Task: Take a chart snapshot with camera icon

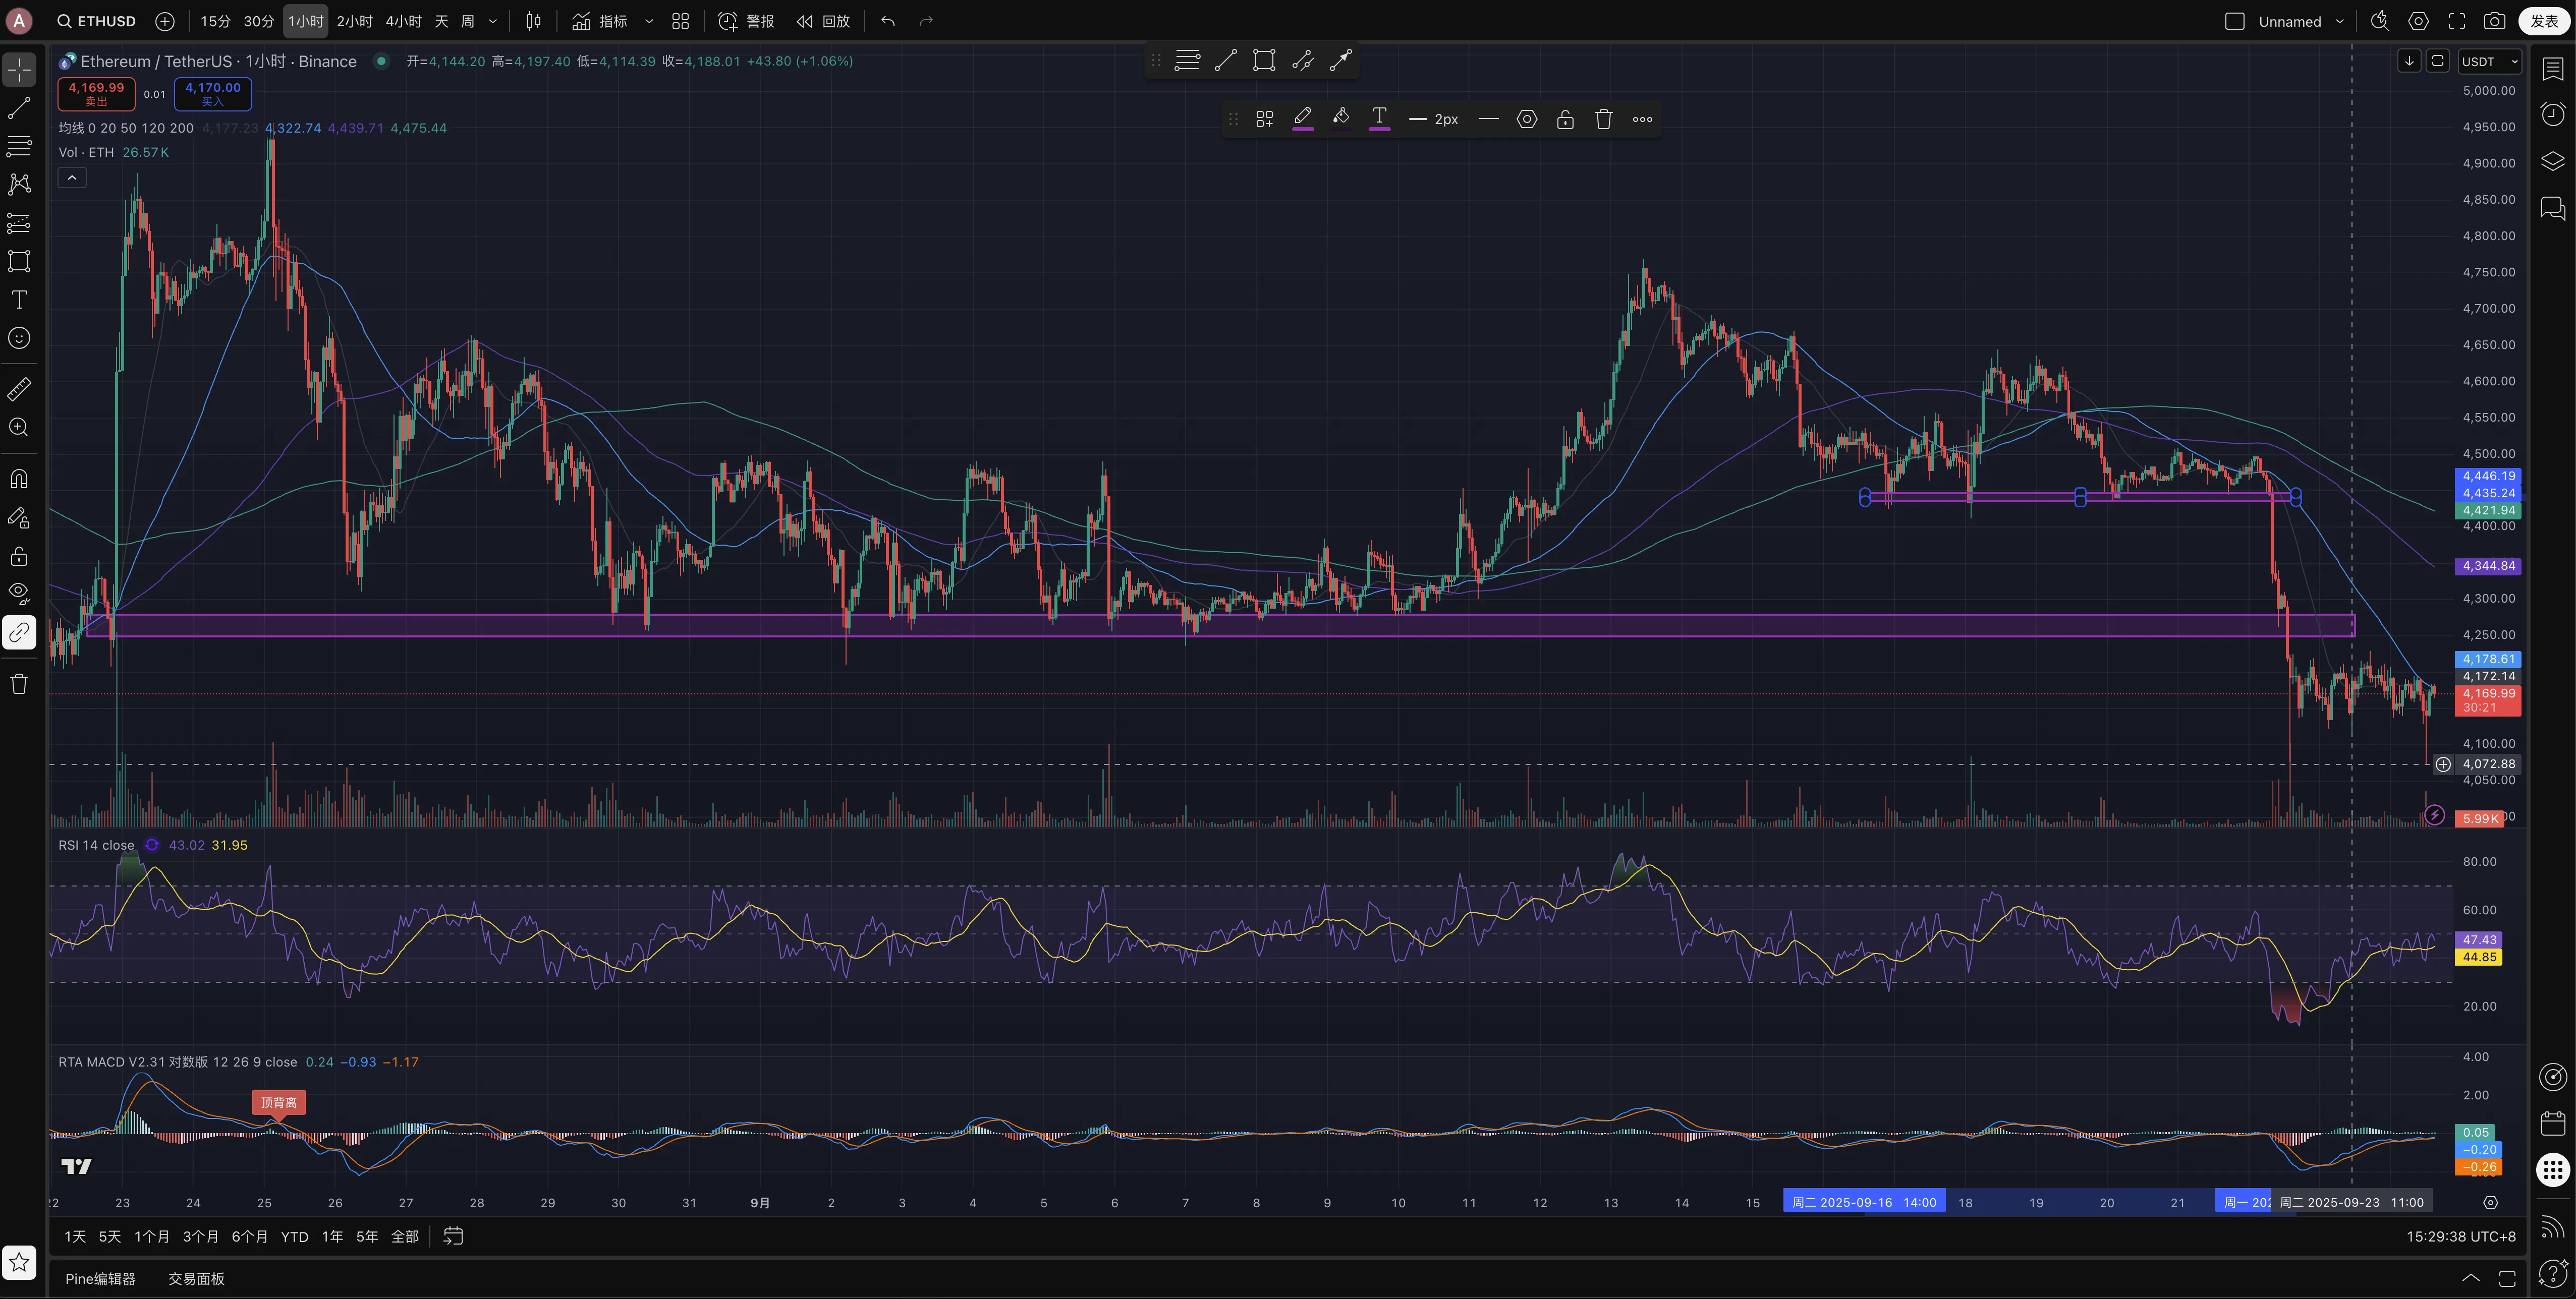Action: 2495,21
